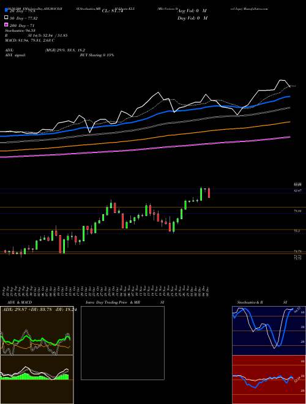The height and width of the screenshot is (404, 306).
Task: Click the '(MGR) 29.9, 33.8, 18.2' ADX values
Action: (65, 50)
